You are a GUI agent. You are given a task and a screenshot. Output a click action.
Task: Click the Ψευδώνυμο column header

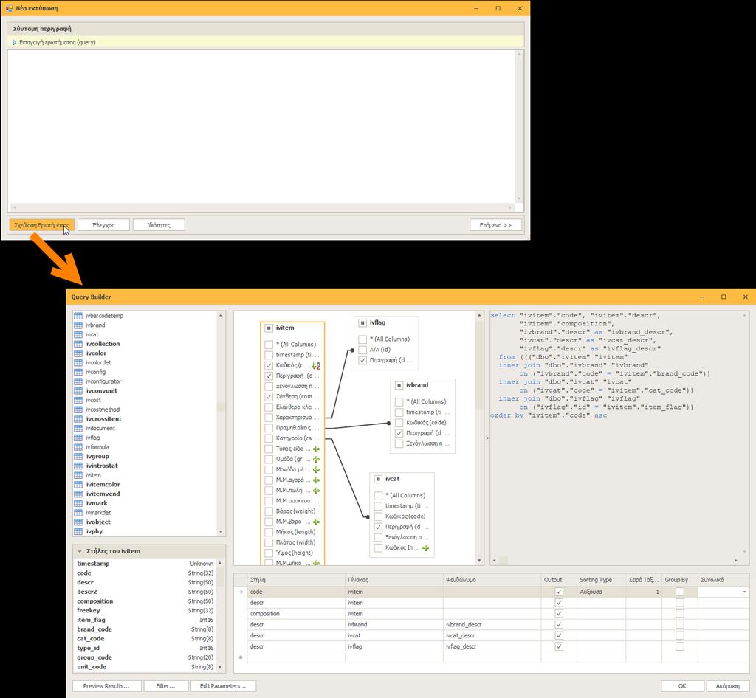tap(492, 580)
